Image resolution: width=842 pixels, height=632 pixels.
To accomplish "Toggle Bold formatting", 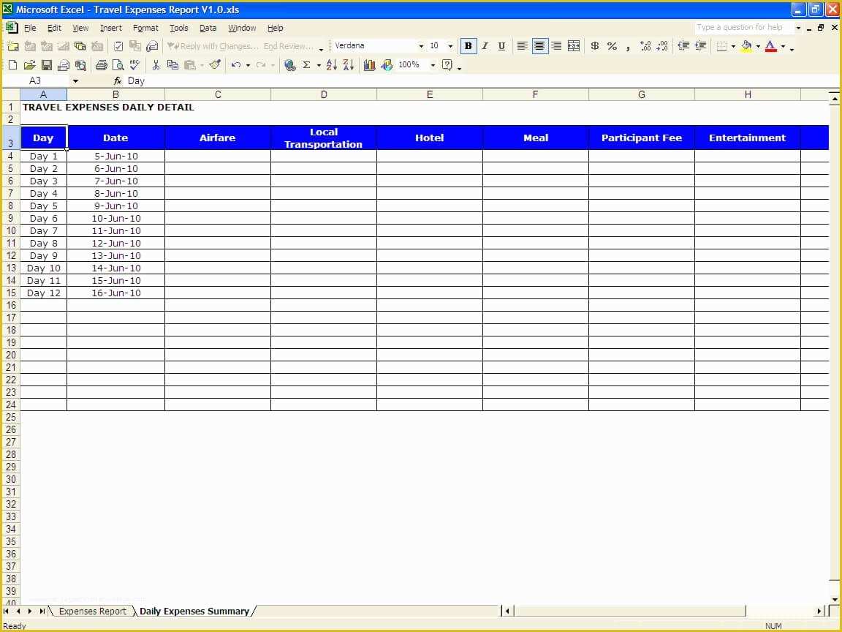I will coord(469,46).
